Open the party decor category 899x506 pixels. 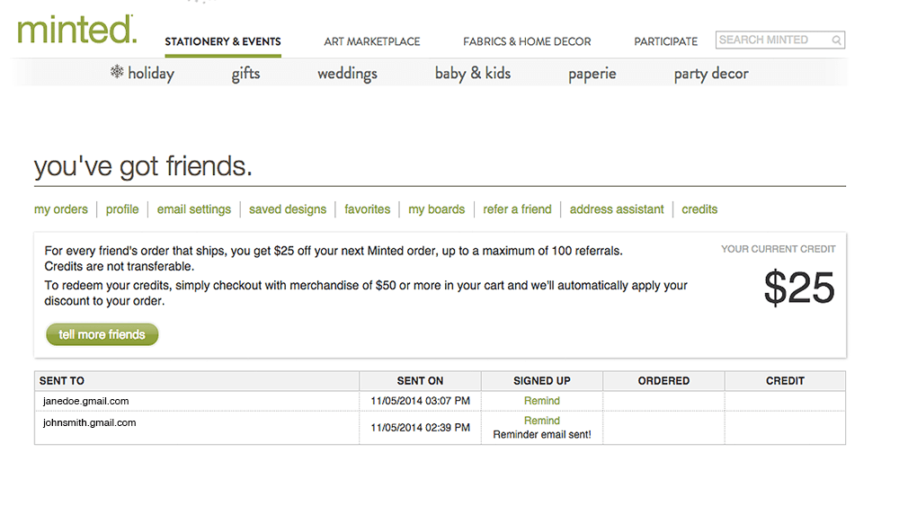click(x=711, y=74)
